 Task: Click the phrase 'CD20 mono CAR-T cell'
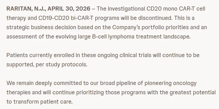point(176,9)
